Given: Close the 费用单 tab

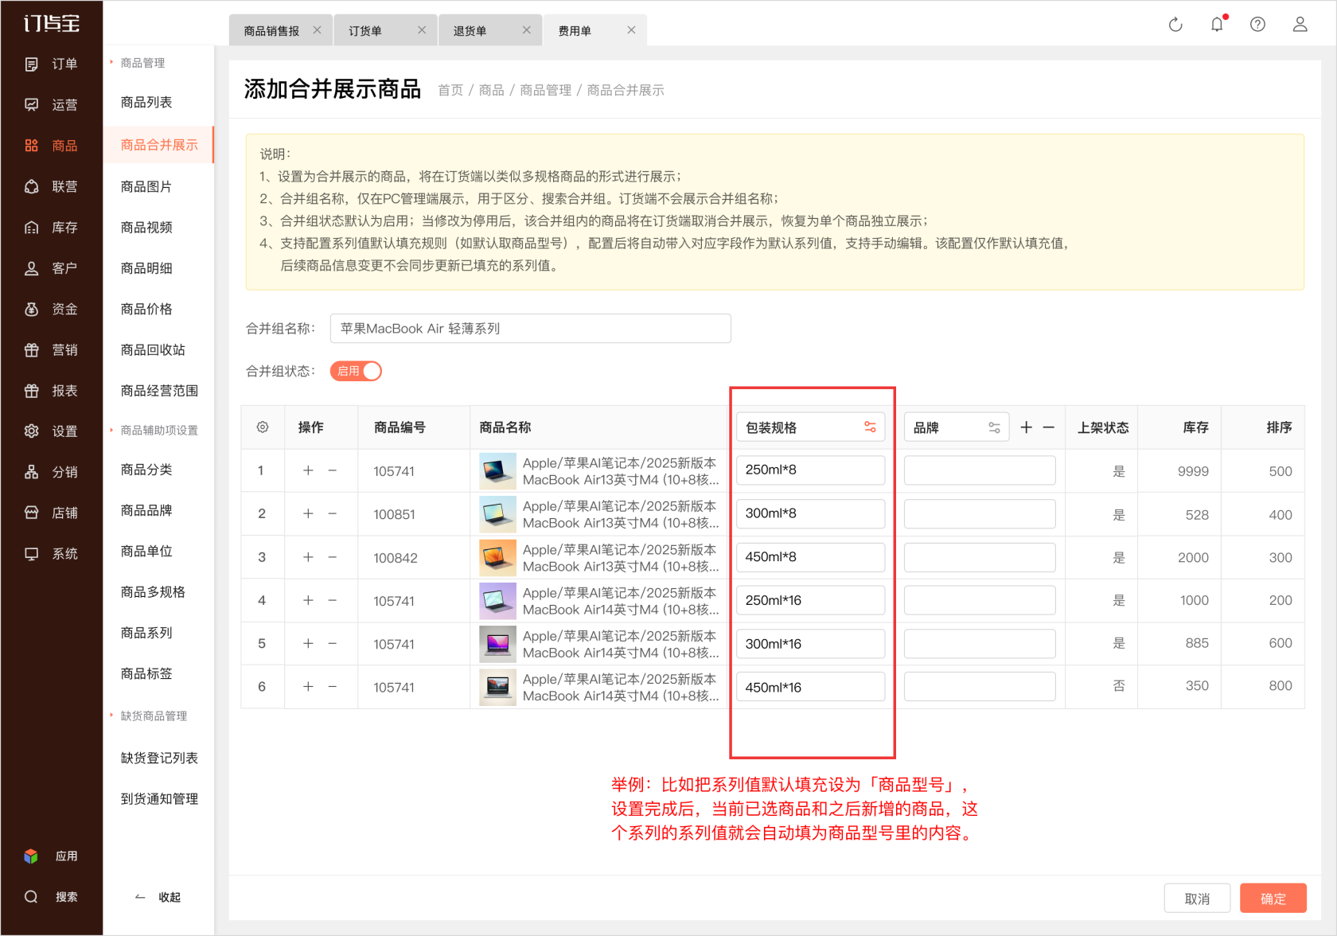Looking at the screenshot, I should click(x=631, y=30).
